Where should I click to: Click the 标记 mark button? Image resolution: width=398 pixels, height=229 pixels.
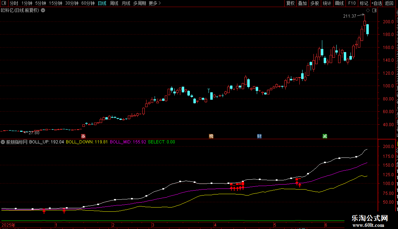coord(364,3)
